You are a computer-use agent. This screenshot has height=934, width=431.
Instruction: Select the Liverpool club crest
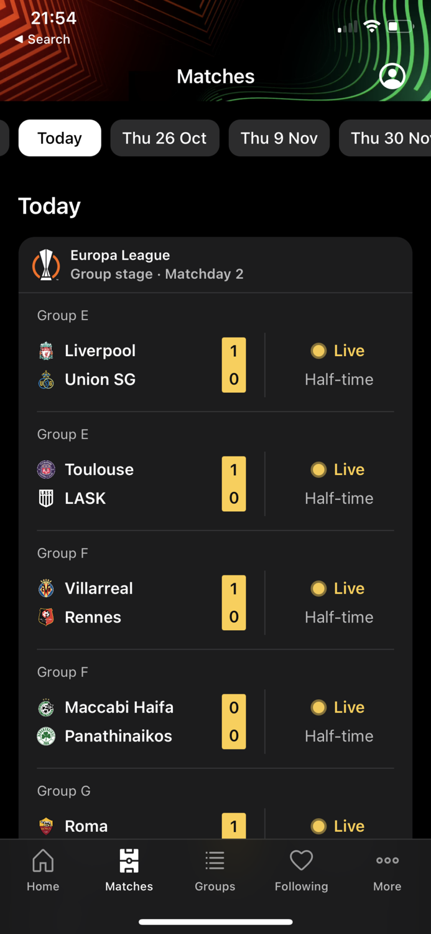coord(45,350)
